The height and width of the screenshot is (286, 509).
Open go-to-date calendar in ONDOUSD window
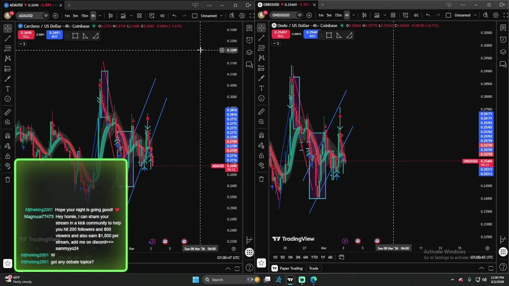coord(341,257)
